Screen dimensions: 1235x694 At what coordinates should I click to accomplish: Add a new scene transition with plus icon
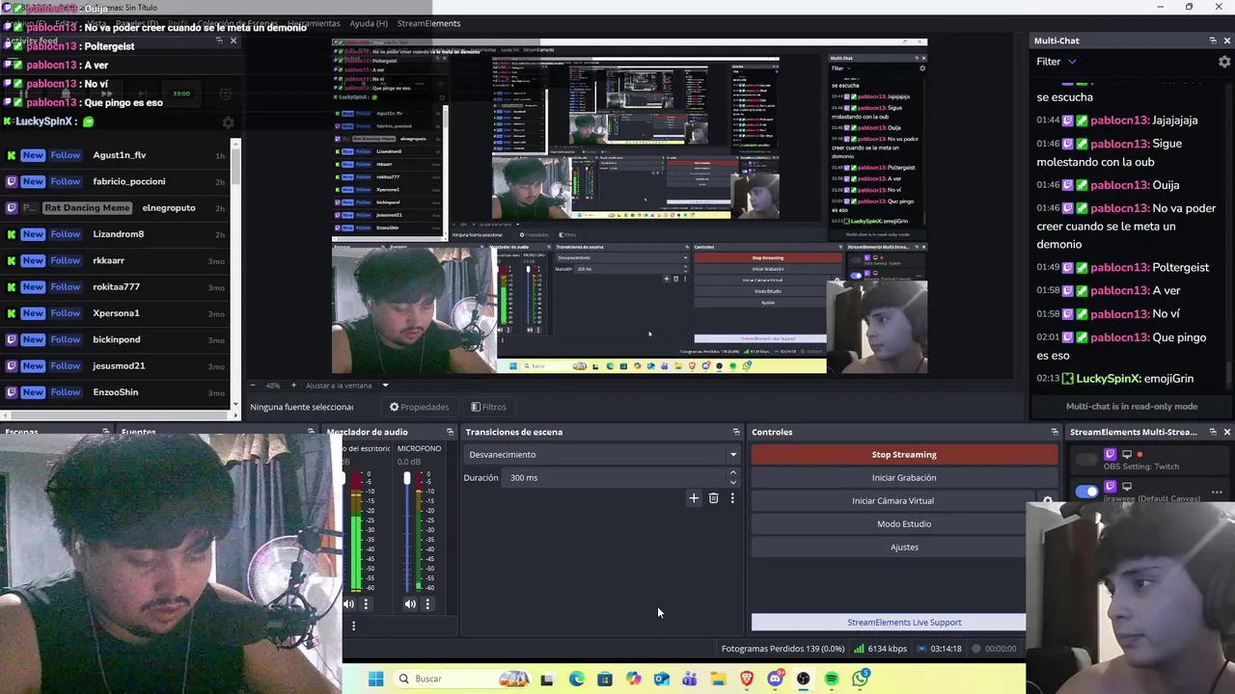694,498
